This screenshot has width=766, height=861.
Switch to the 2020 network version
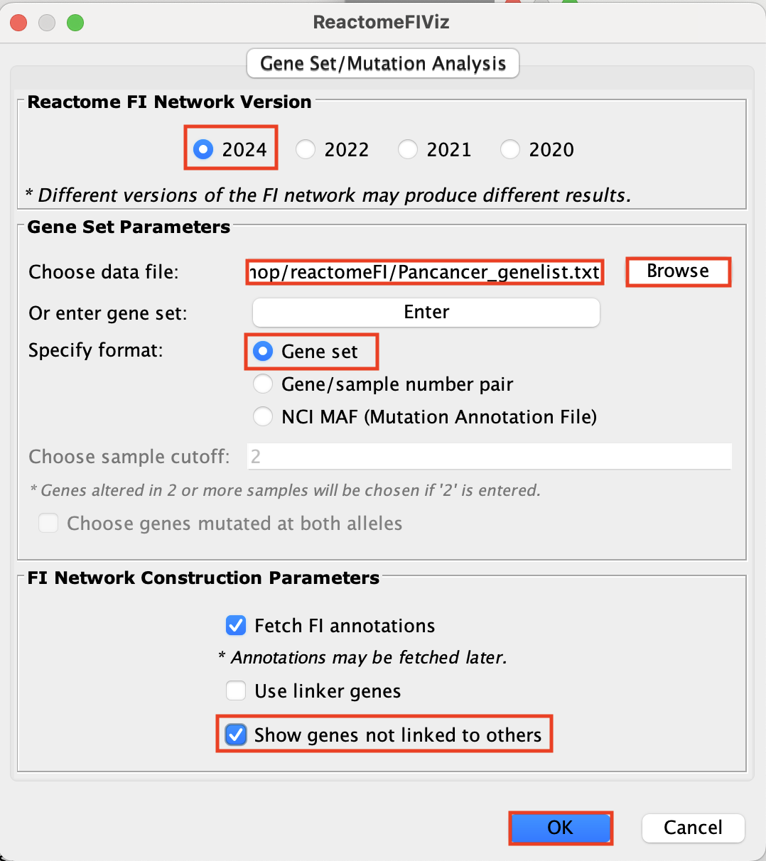coord(511,150)
